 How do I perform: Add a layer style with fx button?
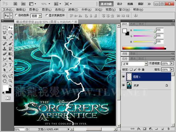(139, 129)
